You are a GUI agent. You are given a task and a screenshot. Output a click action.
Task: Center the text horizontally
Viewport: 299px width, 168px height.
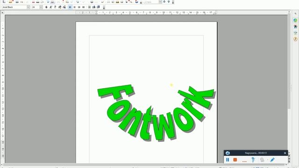[75, 7]
